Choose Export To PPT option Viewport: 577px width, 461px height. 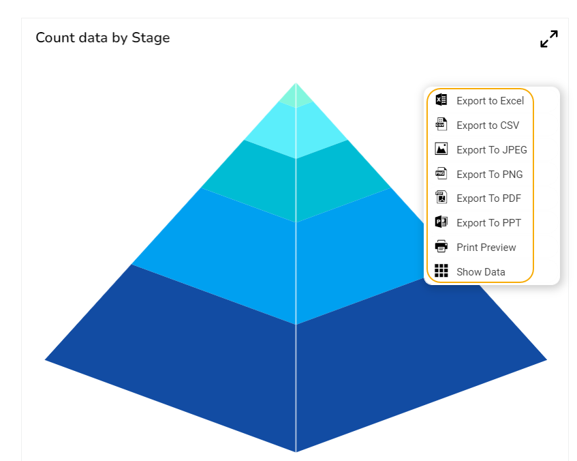click(488, 223)
